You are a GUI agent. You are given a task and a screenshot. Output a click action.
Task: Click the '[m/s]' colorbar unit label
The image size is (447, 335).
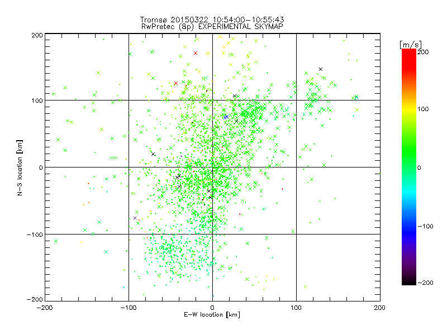[411, 45]
